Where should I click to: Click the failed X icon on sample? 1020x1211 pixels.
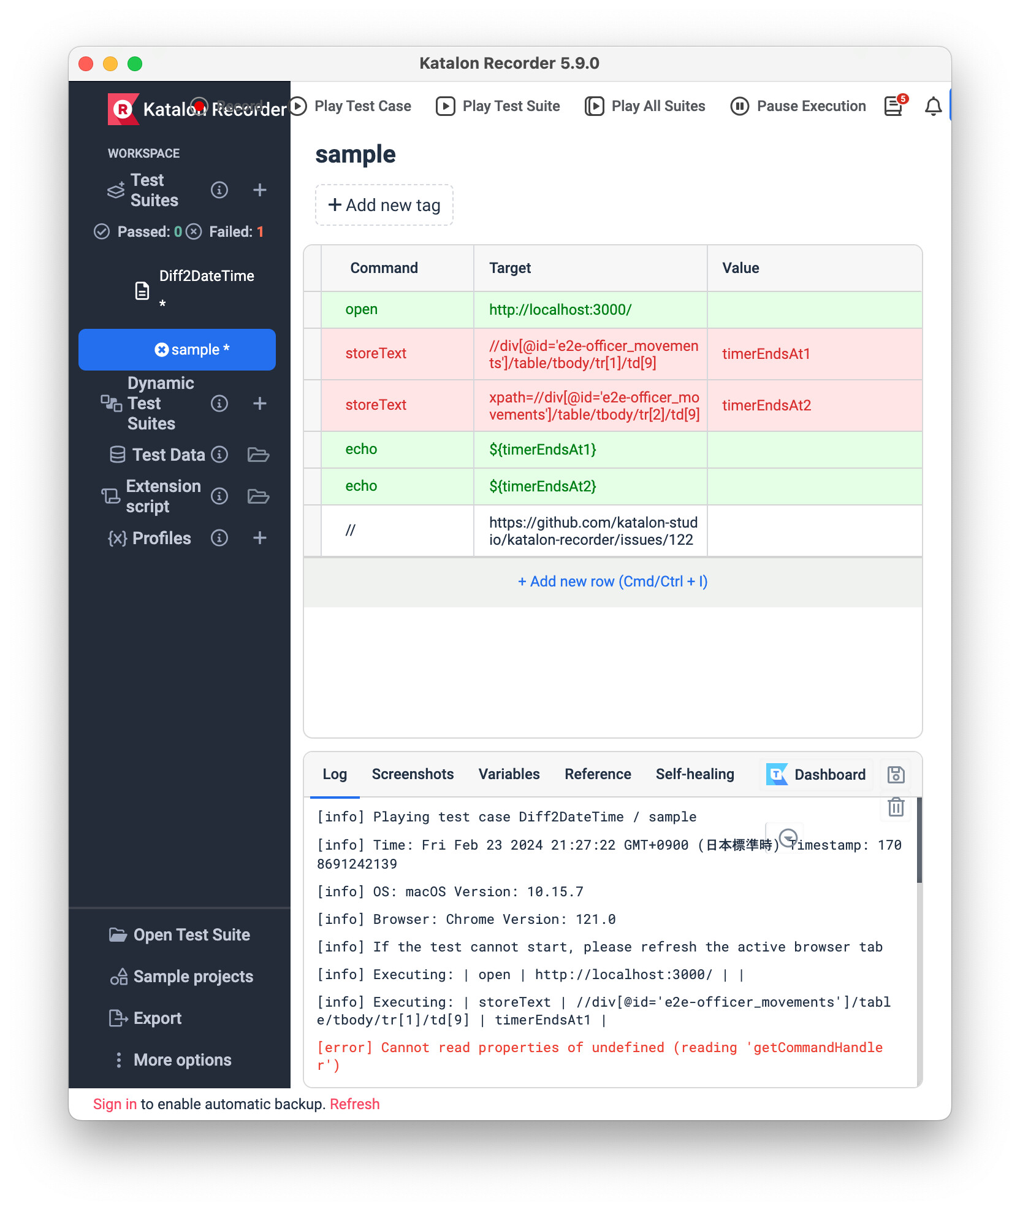[x=161, y=350]
